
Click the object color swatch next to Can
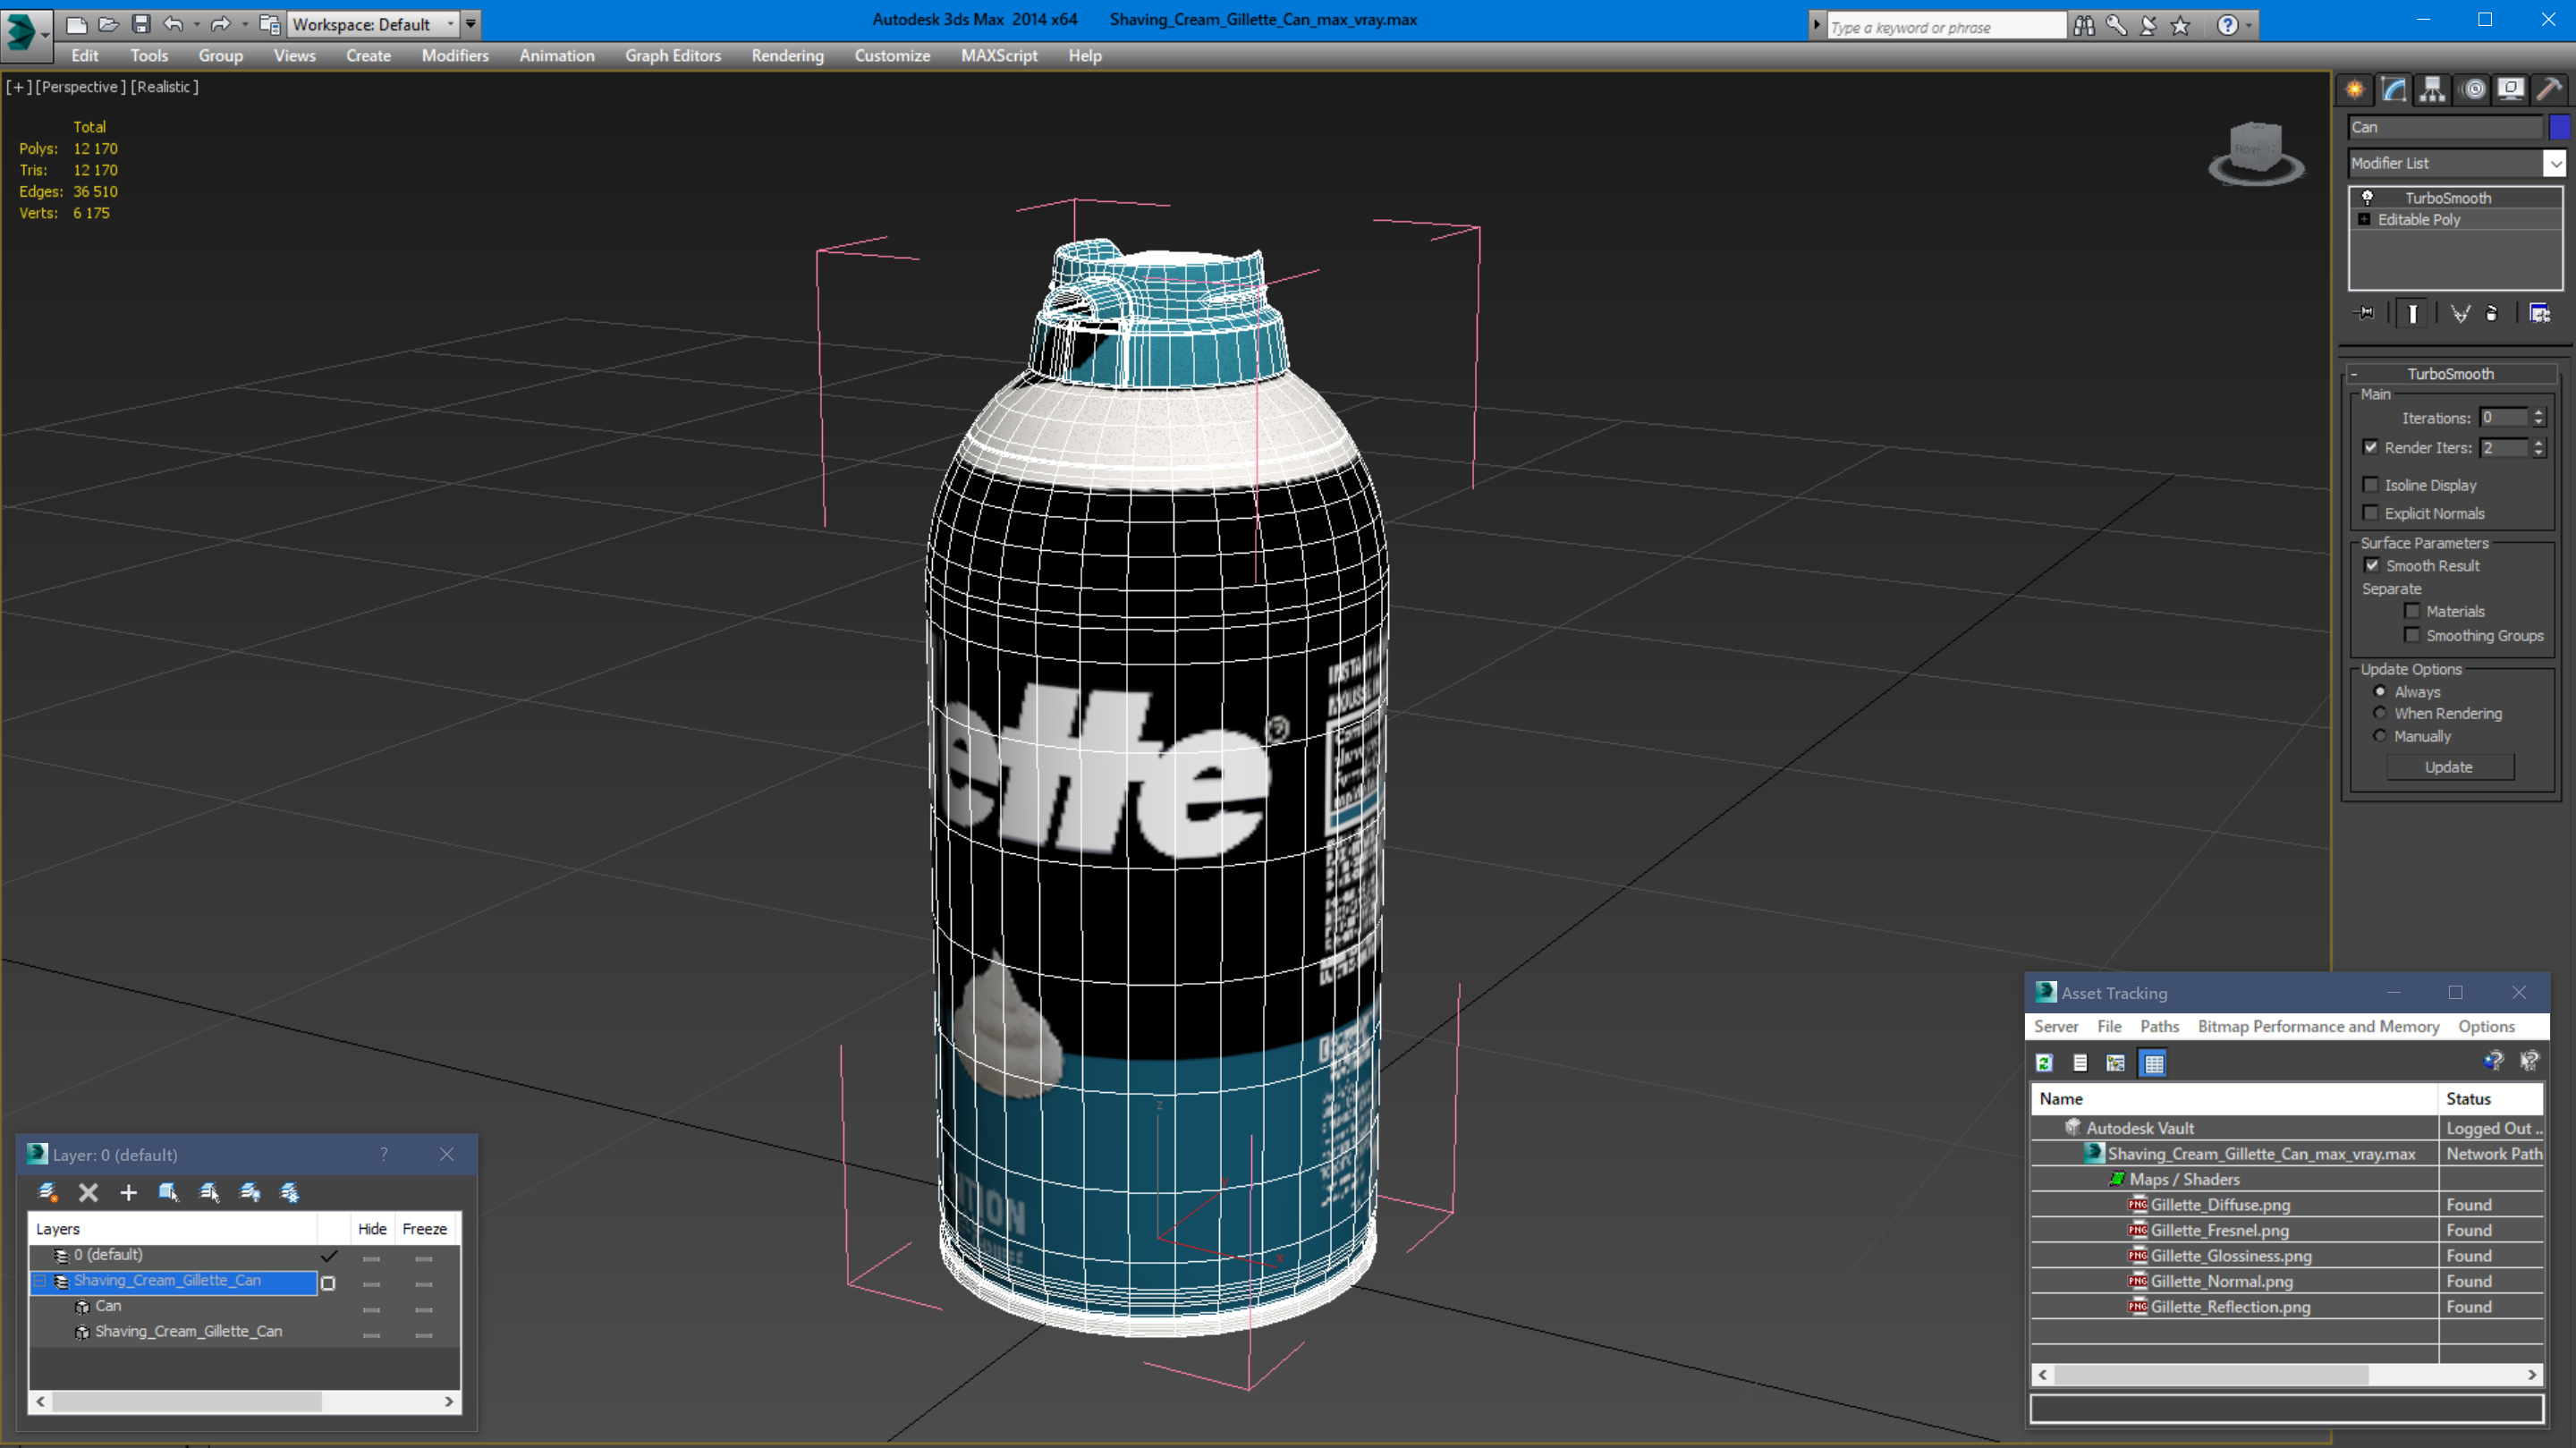[x=2558, y=127]
